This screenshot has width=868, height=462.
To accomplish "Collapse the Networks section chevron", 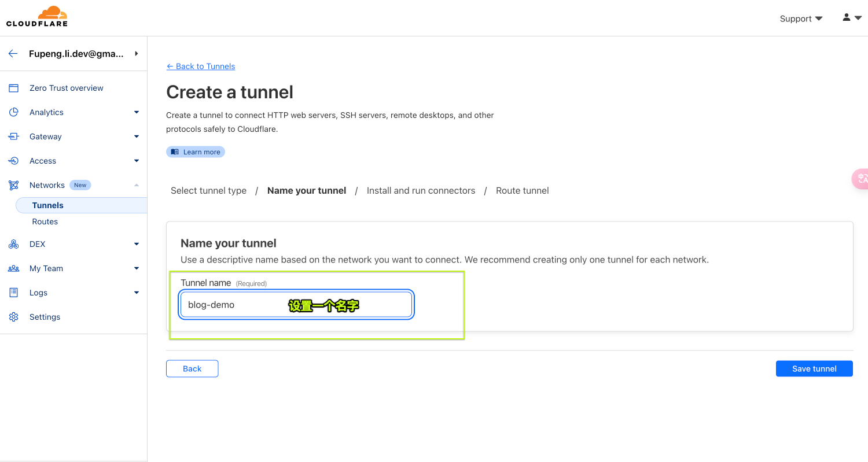I will point(137,185).
